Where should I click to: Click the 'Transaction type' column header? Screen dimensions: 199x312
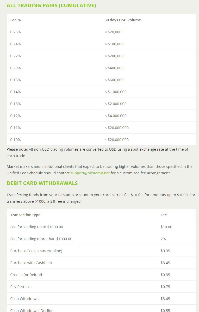click(x=25, y=215)
